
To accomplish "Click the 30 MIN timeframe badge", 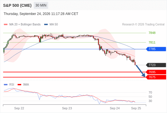I will pyautogui.click(x=41, y=5).
